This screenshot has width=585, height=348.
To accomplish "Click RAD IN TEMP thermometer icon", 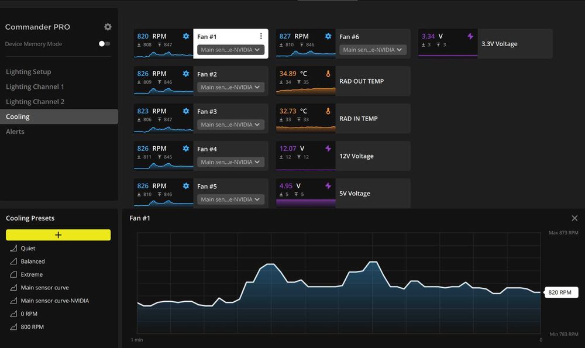I will click(328, 111).
